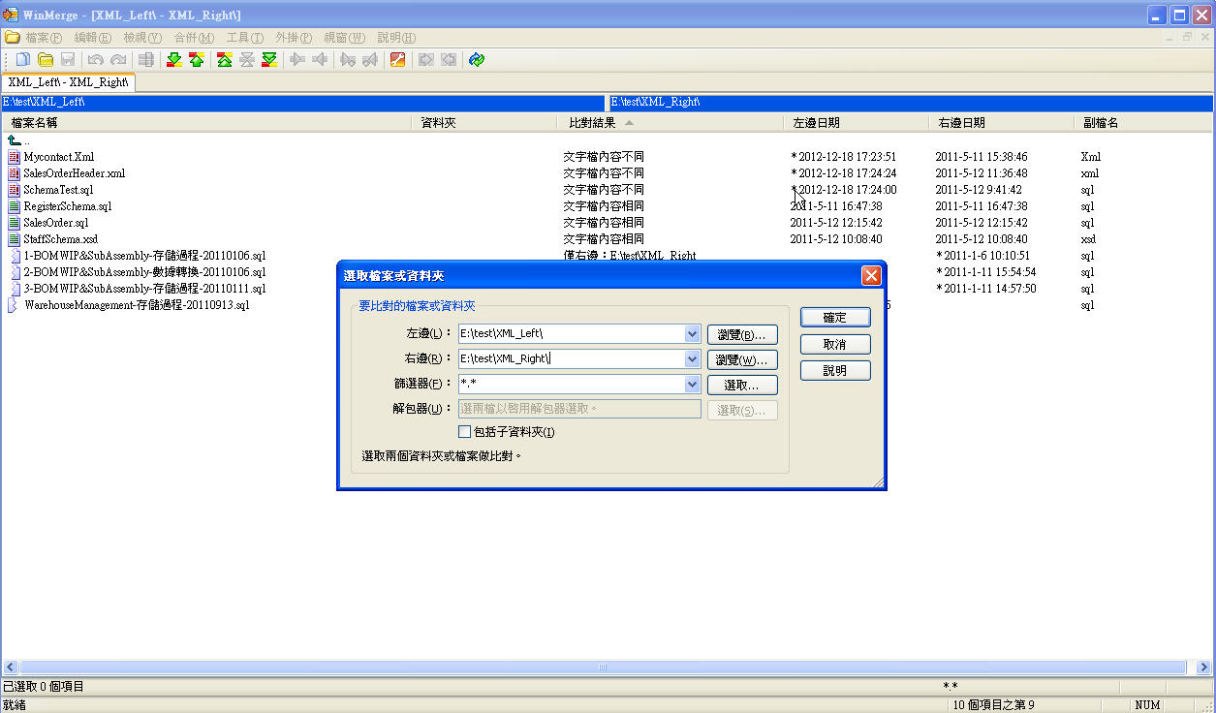Open the 工具 menu

coord(245,38)
